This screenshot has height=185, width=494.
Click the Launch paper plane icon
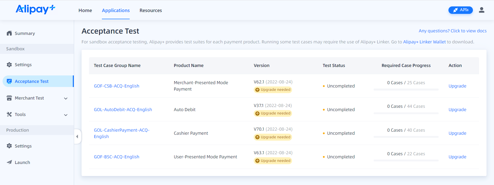point(9,162)
